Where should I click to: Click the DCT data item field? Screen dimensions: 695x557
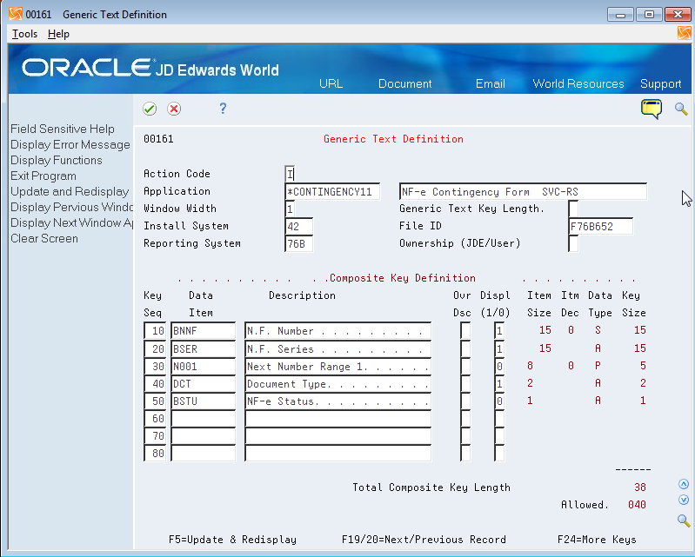point(204,383)
